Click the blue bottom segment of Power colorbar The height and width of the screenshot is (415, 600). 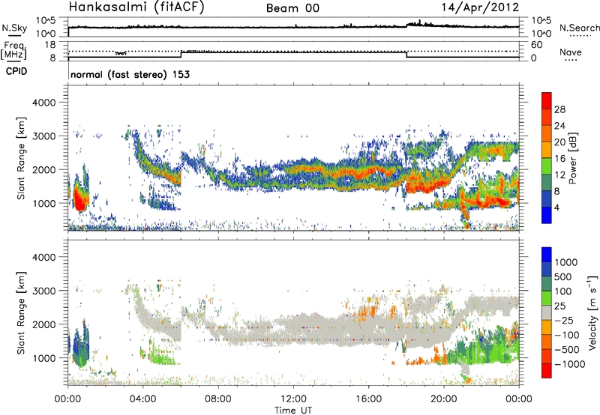(x=547, y=216)
